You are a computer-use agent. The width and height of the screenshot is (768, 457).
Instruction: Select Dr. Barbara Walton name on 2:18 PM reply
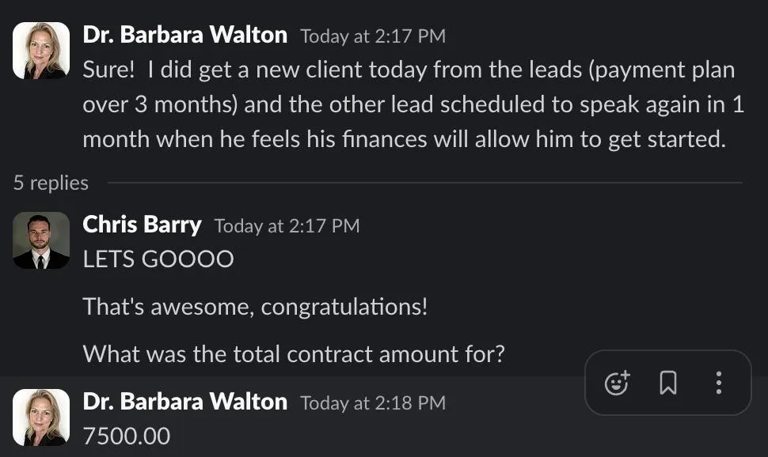[x=184, y=402]
